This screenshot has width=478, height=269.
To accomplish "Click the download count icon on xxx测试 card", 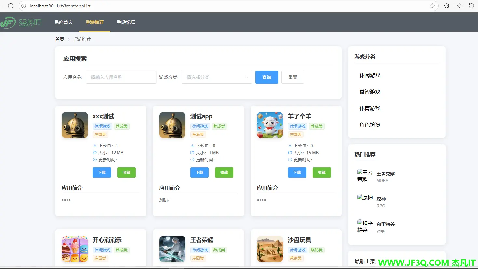I will (94, 145).
